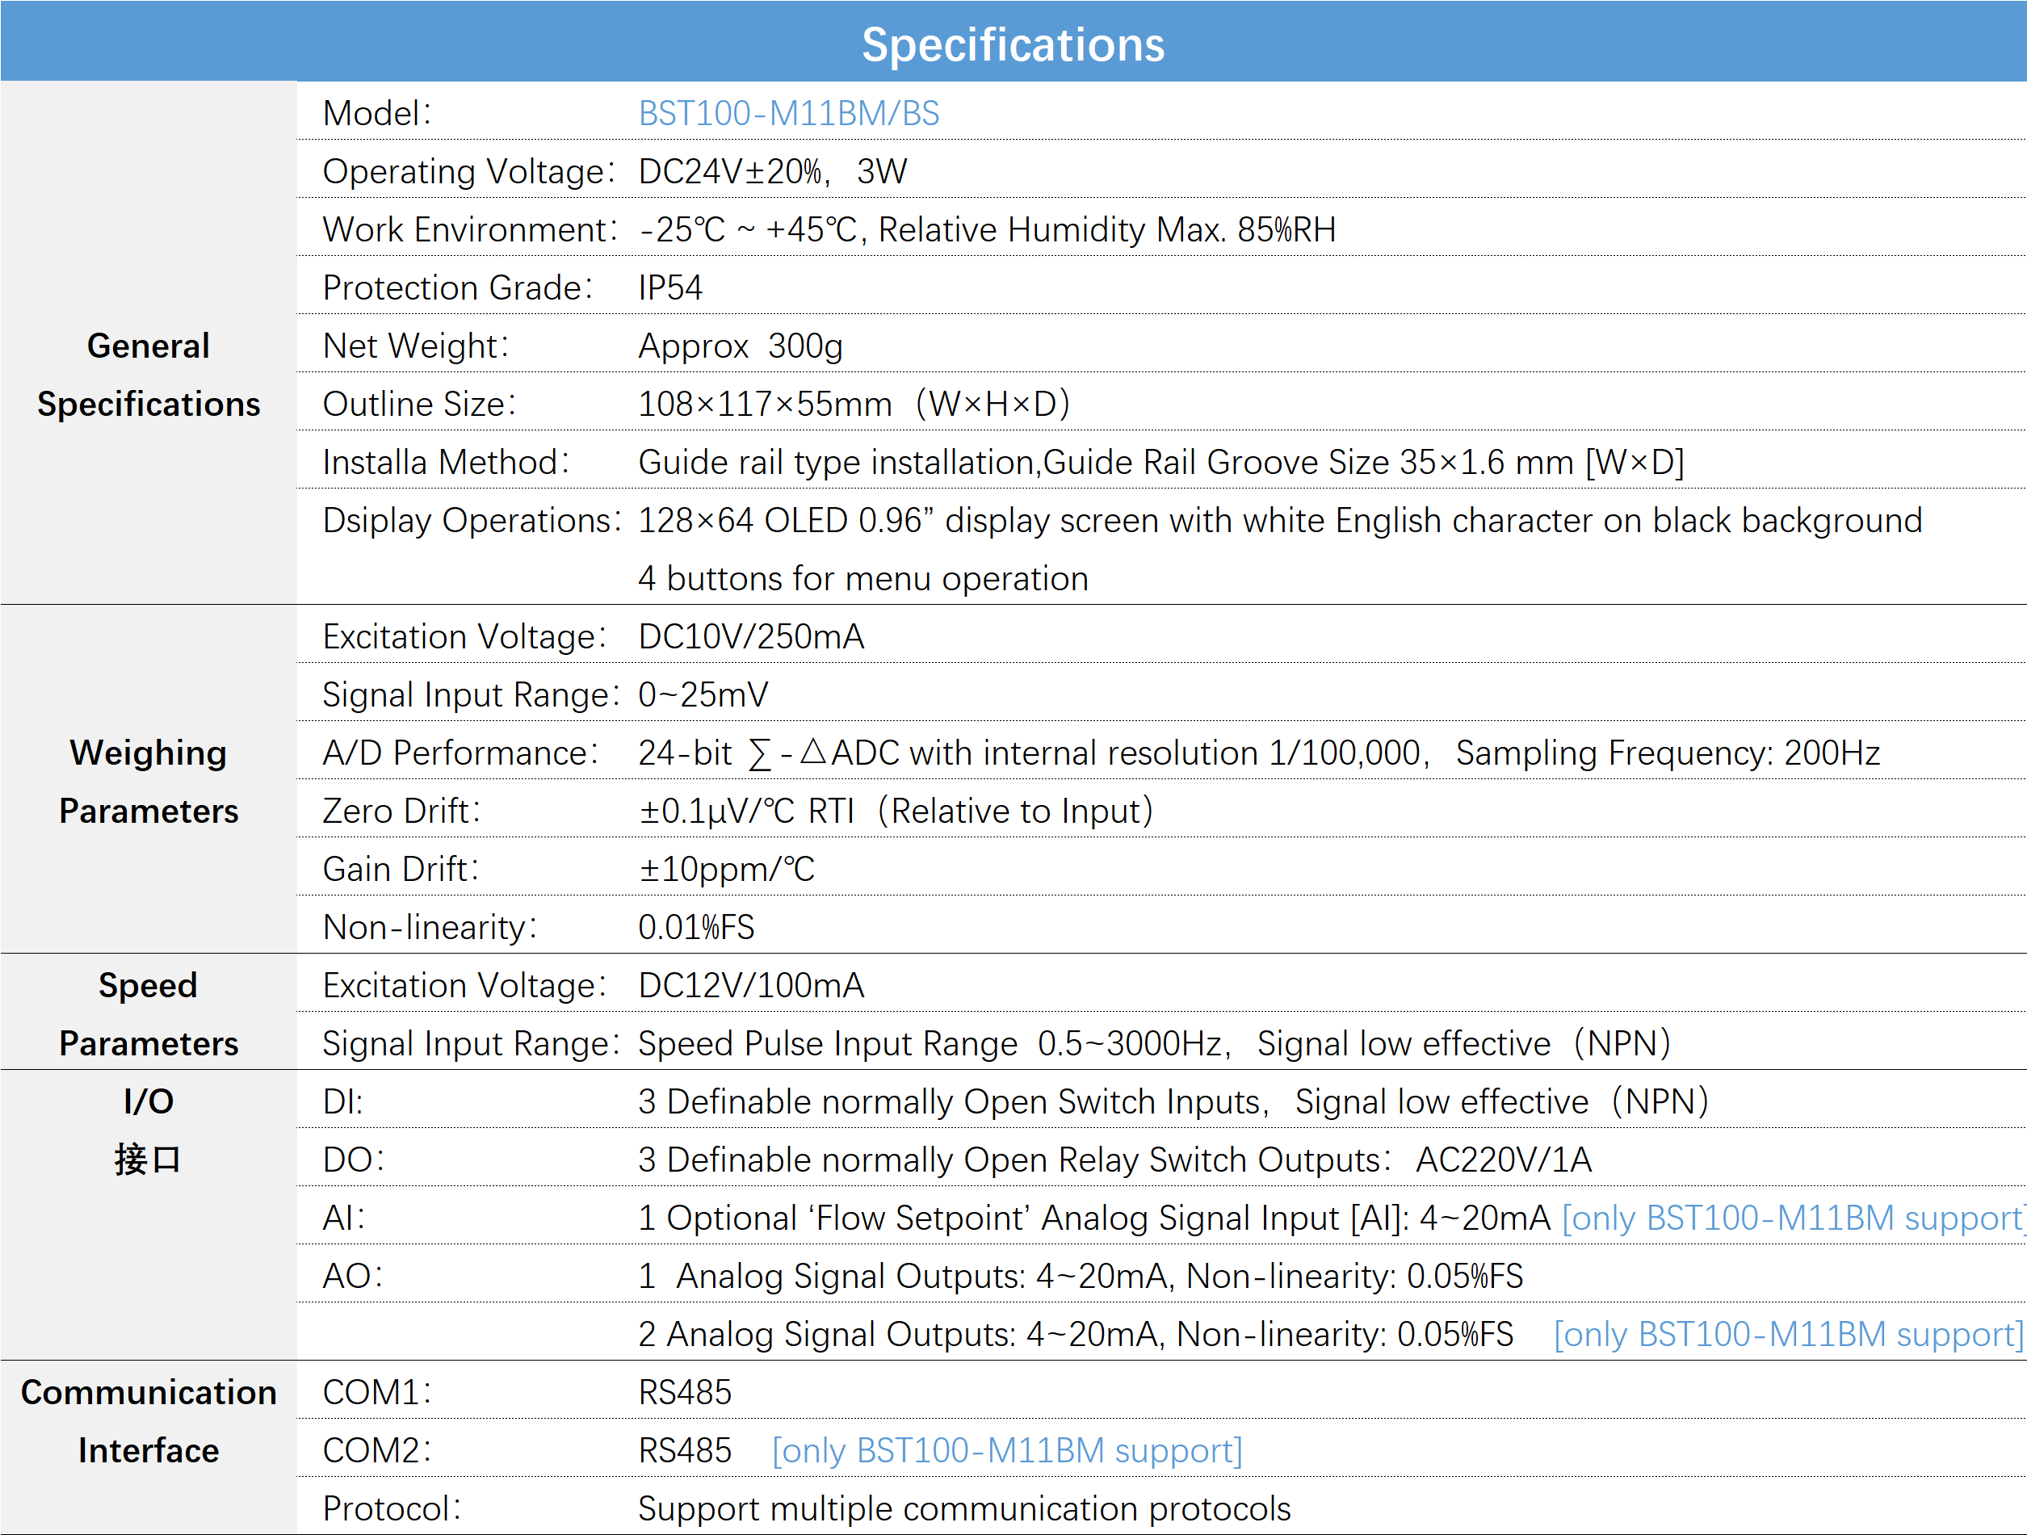Select the Speed Pulse Input Range description

1155,1044
